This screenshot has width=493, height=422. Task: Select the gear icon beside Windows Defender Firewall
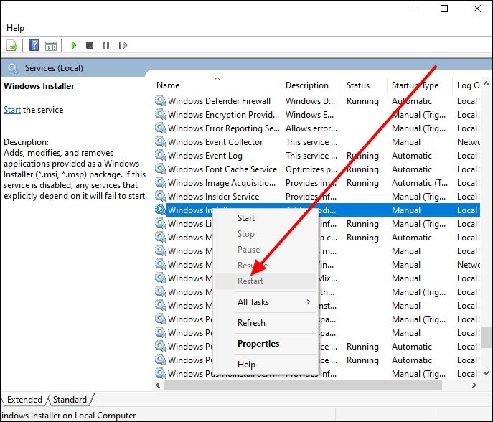[x=160, y=101]
